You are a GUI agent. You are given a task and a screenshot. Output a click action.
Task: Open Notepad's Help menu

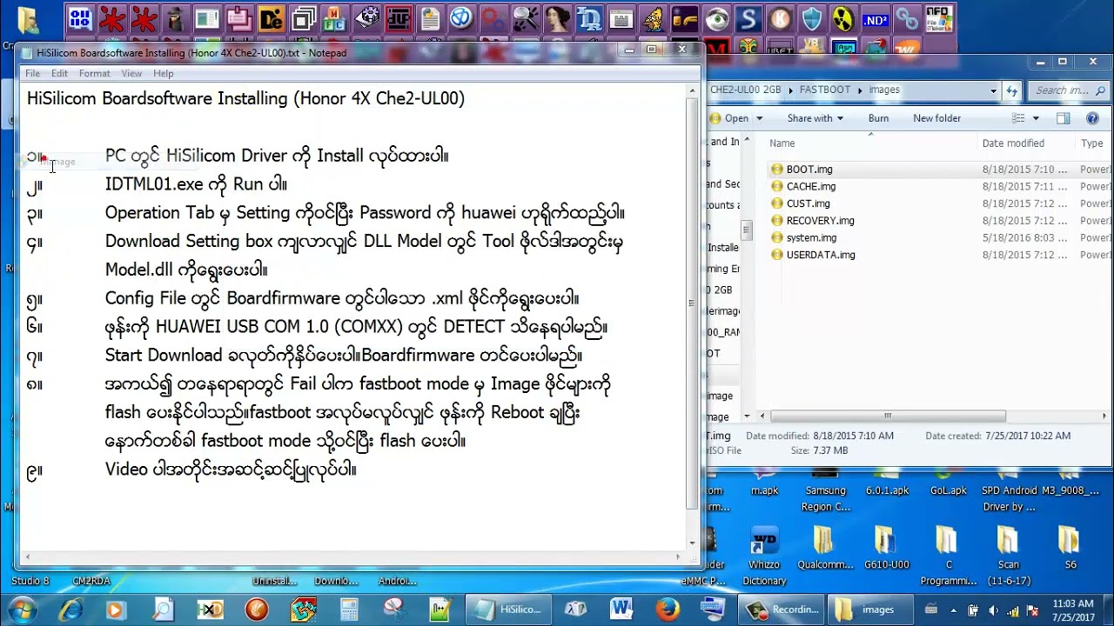[163, 74]
